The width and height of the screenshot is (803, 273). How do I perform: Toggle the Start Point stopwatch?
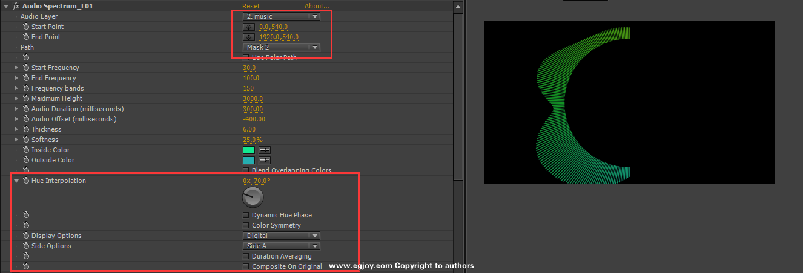pos(26,27)
